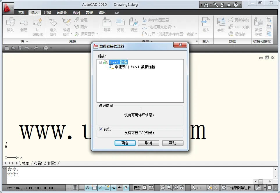This screenshot has width=280, height=193.
Task: Expand the Block panel dropdown arrow
Action: [x=27, y=41]
